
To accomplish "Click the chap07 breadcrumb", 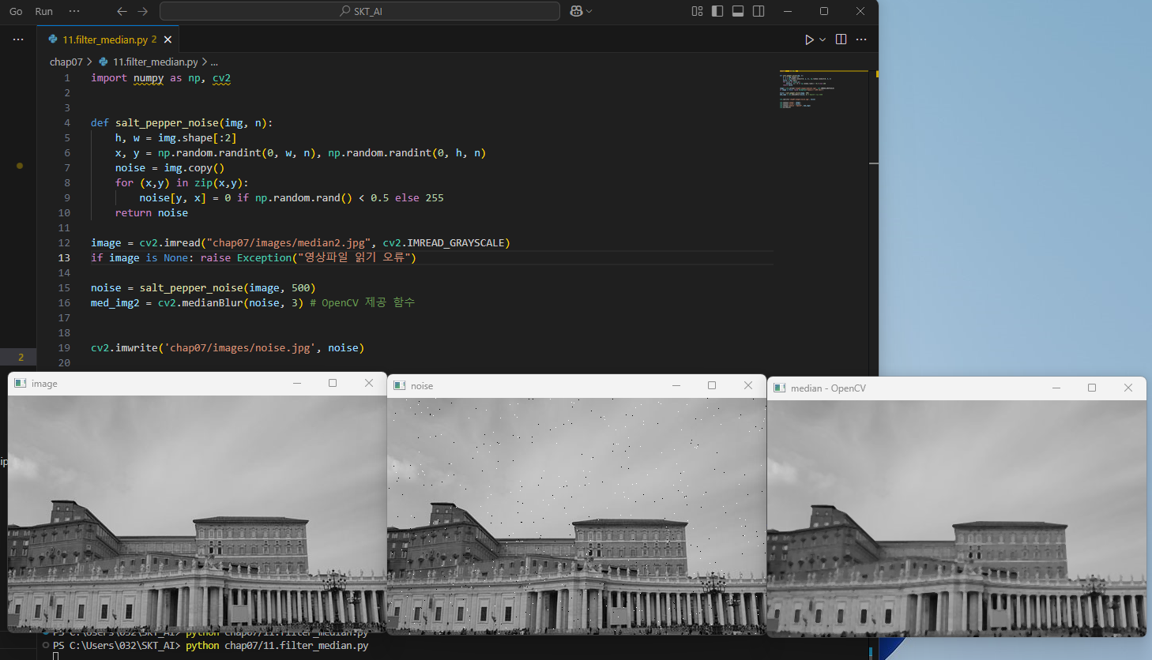I will point(66,62).
